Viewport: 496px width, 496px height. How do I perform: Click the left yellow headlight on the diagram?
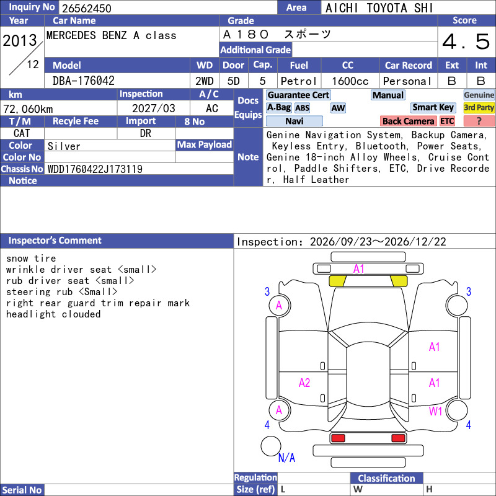coord(337,281)
